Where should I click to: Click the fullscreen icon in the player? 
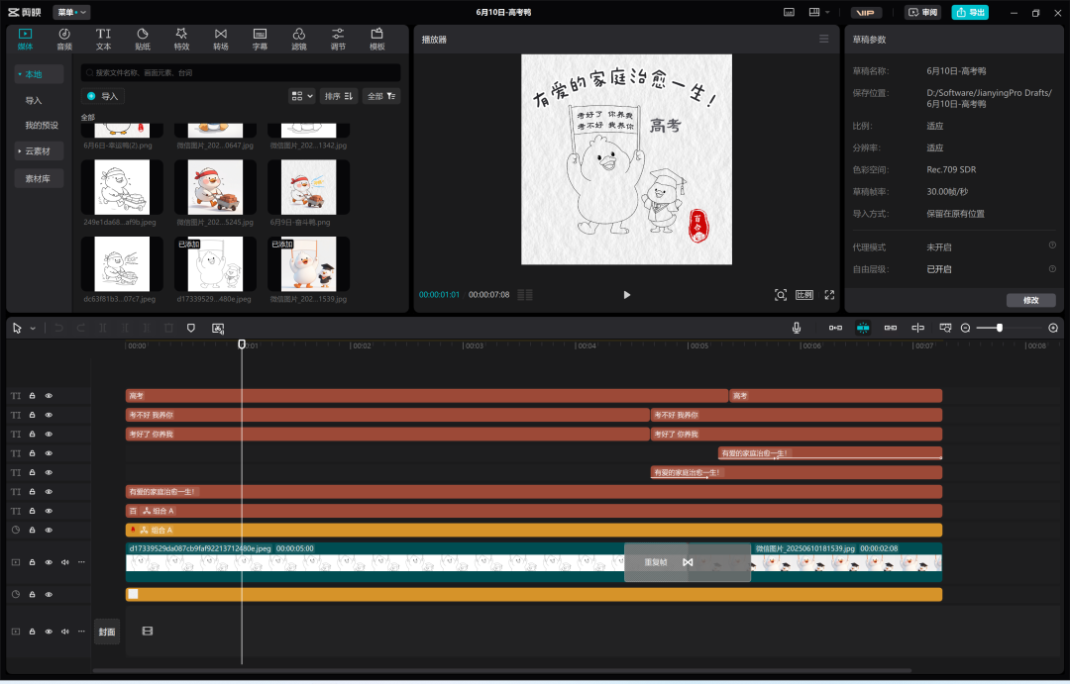point(830,295)
